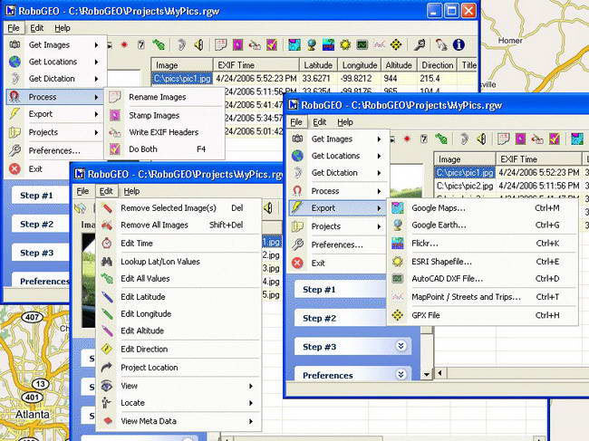Click green AutoCAD DXF toolbar icon, top-left window
Viewport: 589px width, 441px height.
click(362, 45)
